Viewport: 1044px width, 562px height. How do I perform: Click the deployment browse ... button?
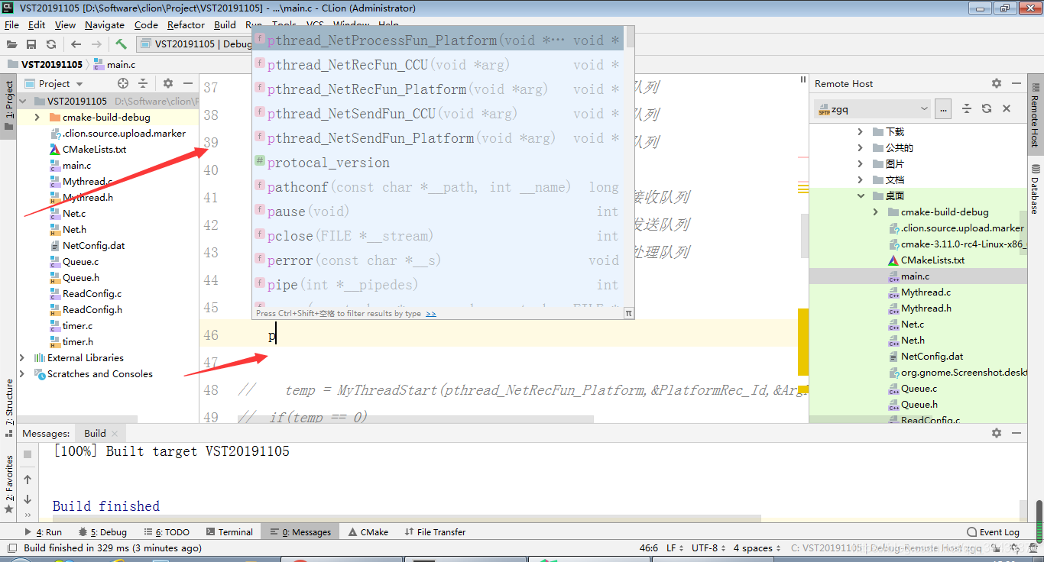(x=943, y=108)
